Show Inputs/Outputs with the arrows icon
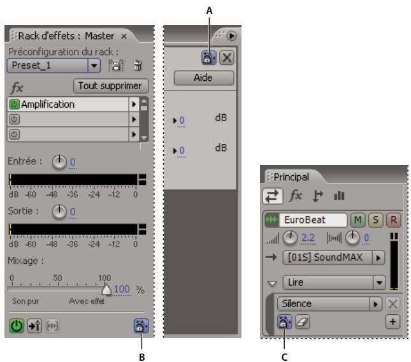This screenshot has height=362, width=411. (x=273, y=196)
